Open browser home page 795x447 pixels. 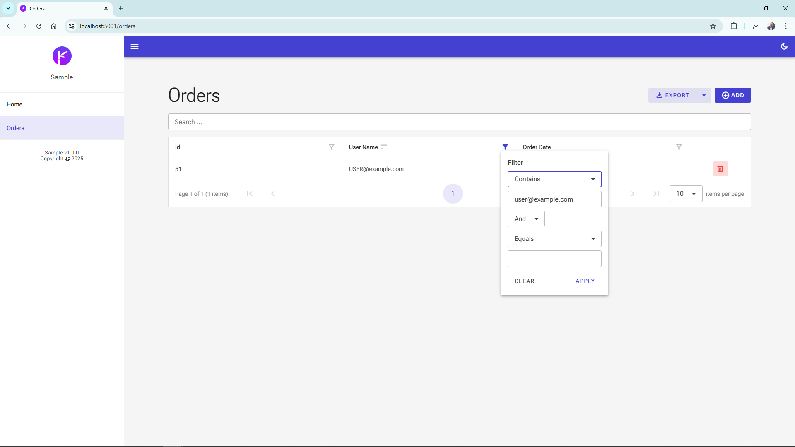pos(54,26)
